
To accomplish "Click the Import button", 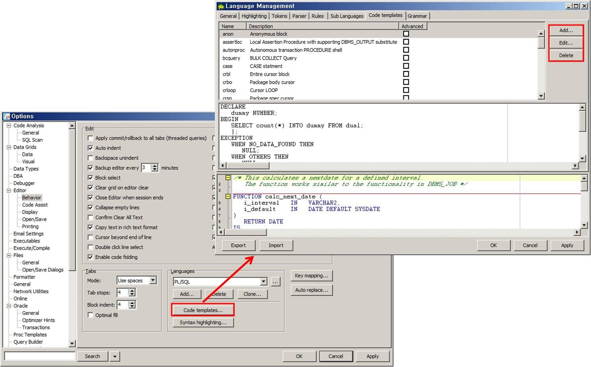I will (x=276, y=245).
